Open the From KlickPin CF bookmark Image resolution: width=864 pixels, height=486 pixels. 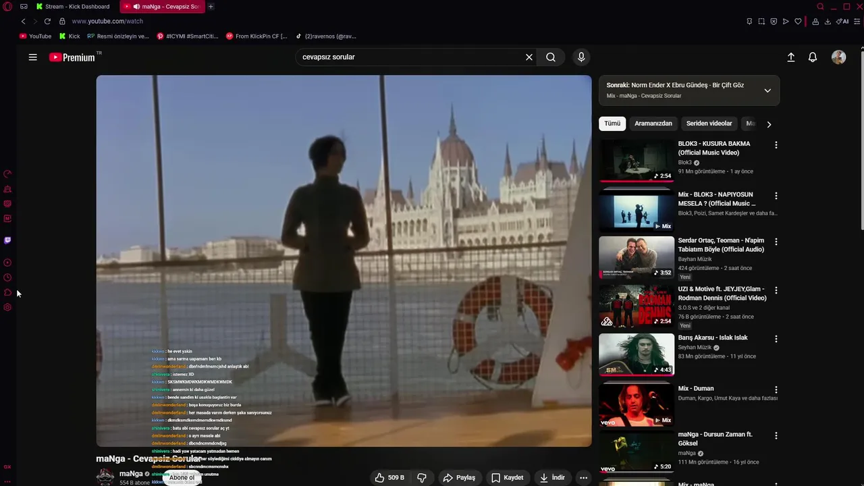pos(256,36)
